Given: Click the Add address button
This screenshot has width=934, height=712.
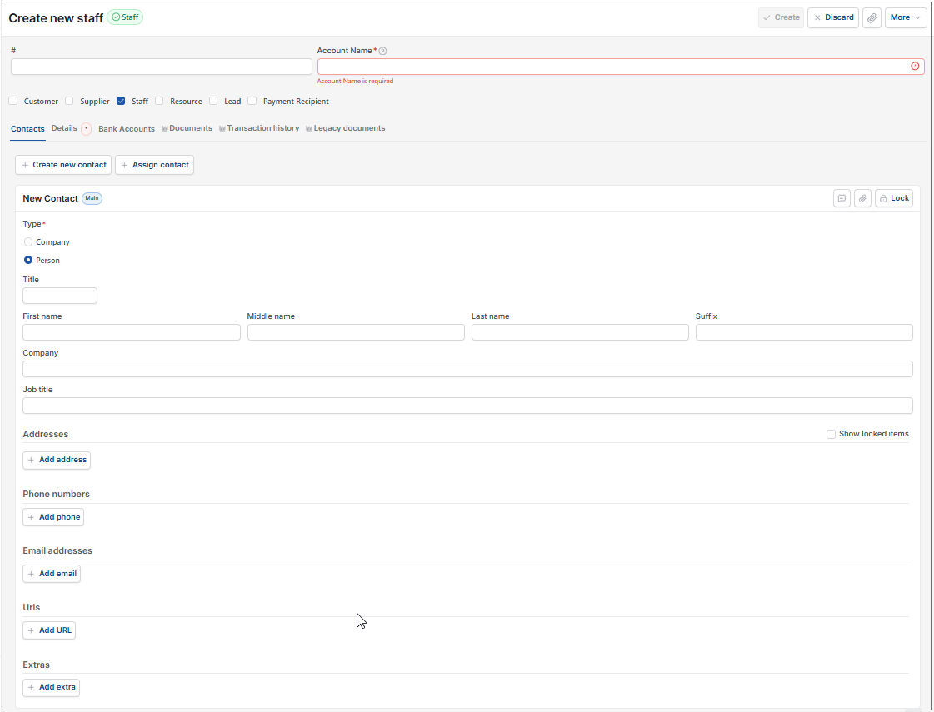Looking at the screenshot, I should click(x=57, y=461).
